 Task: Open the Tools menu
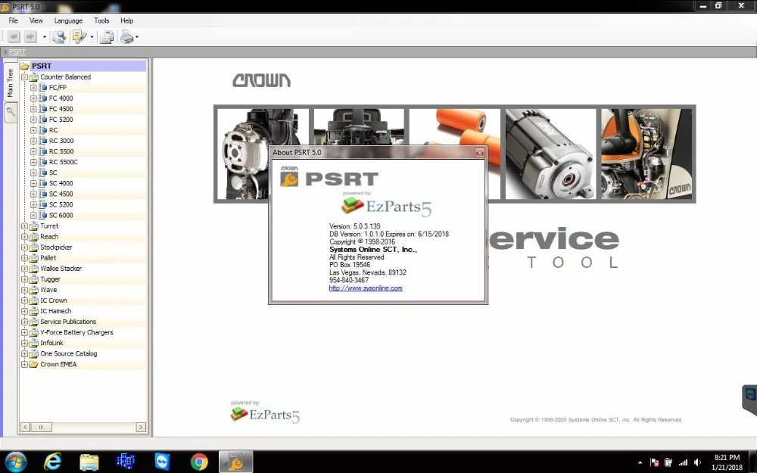click(x=101, y=20)
